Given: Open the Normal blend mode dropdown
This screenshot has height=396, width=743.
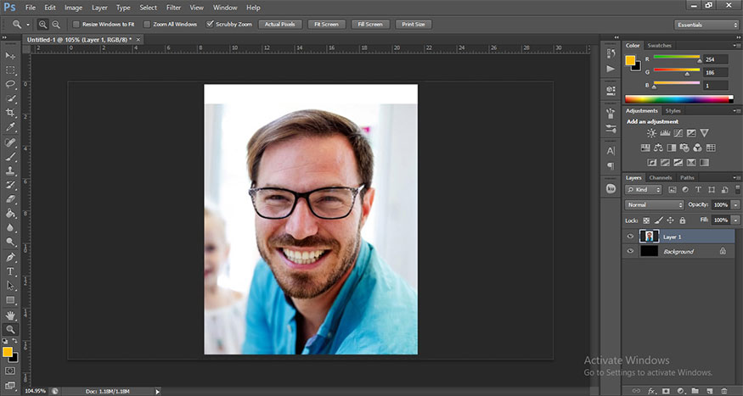Looking at the screenshot, I should (655, 205).
